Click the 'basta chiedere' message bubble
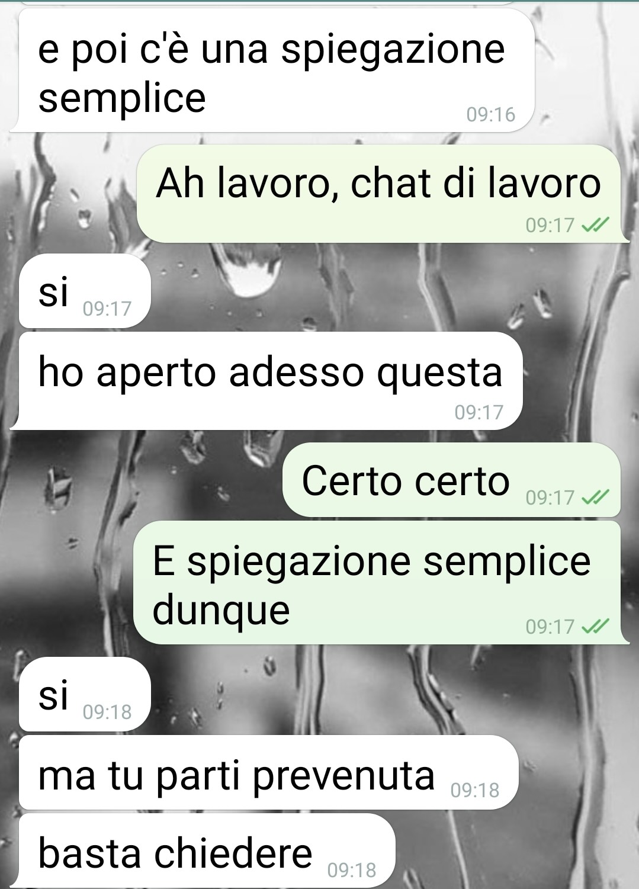This screenshot has width=639, height=889. pyautogui.click(x=207, y=851)
